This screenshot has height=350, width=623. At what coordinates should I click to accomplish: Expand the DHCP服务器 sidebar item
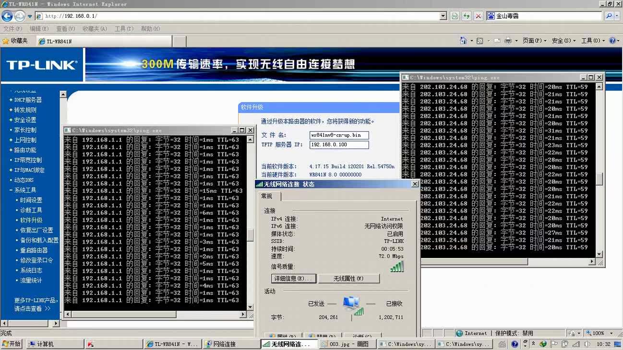click(11, 100)
